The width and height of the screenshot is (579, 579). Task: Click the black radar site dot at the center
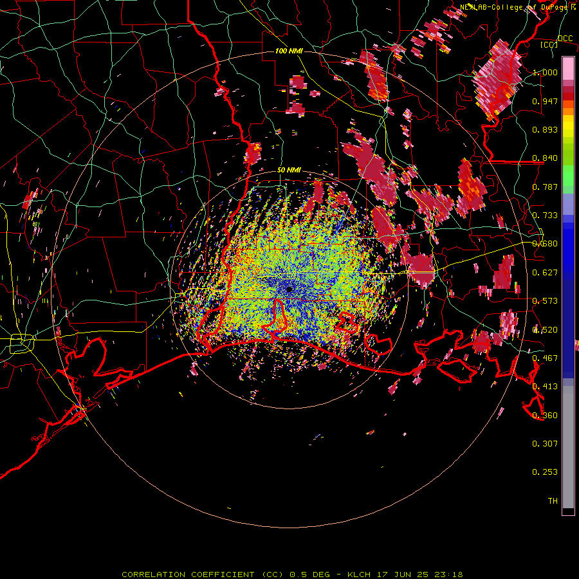(289, 289)
